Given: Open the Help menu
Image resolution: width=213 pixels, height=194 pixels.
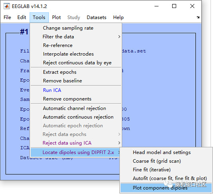Looking at the screenshot, I should (x=119, y=17).
